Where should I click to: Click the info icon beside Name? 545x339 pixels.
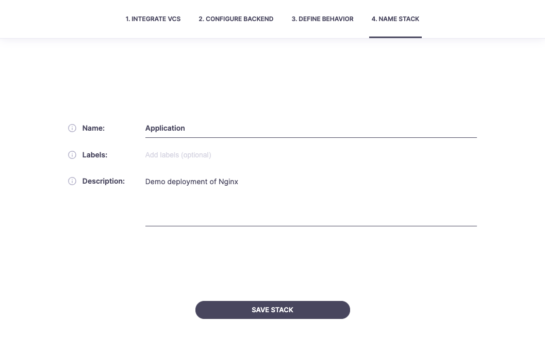pos(72,128)
